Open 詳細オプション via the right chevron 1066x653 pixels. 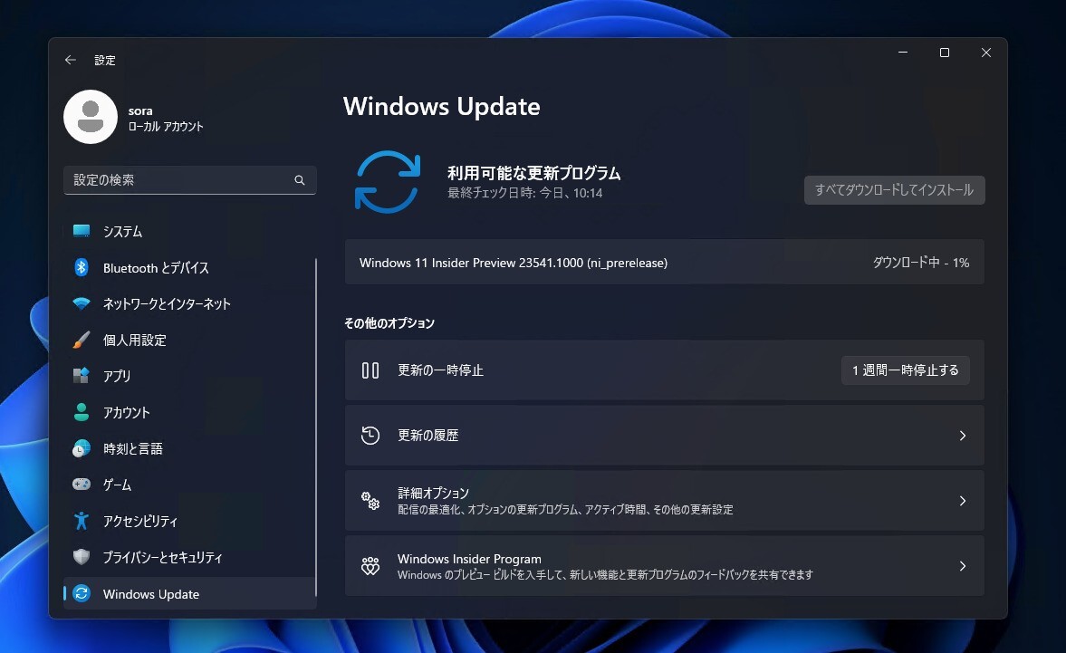[962, 500]
